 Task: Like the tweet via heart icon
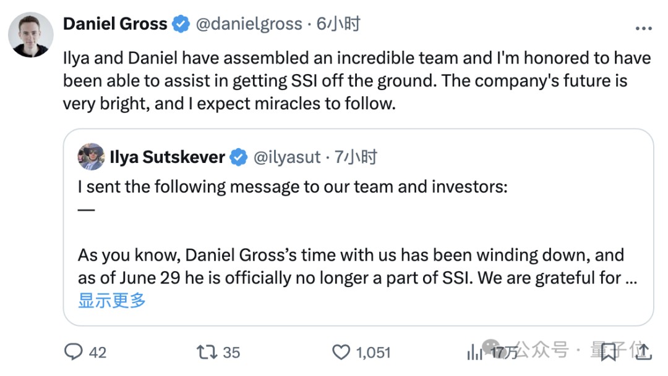click(341, 352)
